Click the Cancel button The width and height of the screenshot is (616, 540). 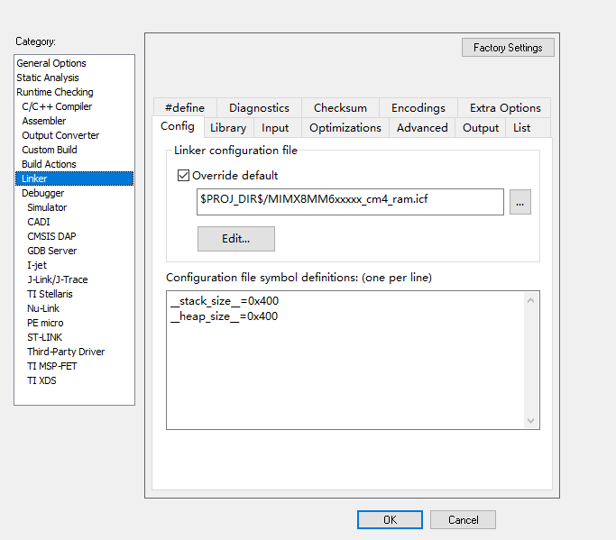[x=463, y=520]
